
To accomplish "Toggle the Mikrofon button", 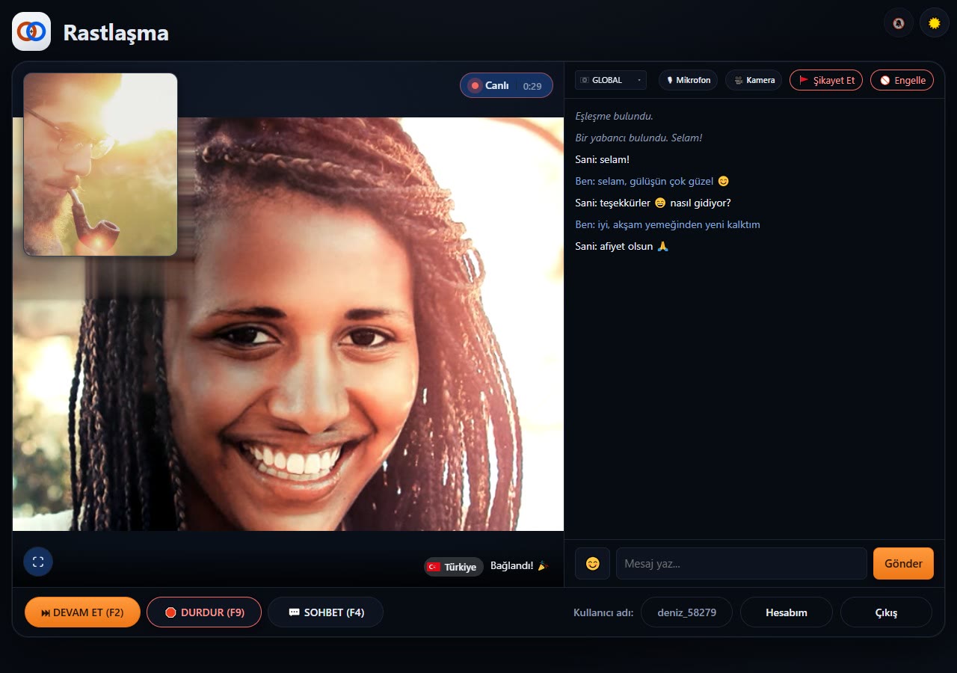I will [x=688, y=80].
